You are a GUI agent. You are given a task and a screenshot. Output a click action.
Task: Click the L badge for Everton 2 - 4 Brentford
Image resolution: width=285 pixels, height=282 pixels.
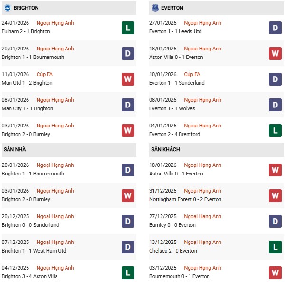[x=275, y=130]
